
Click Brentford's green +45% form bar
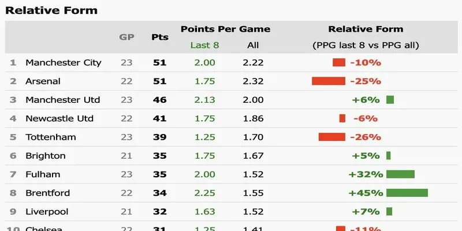[x=407, y=193]
